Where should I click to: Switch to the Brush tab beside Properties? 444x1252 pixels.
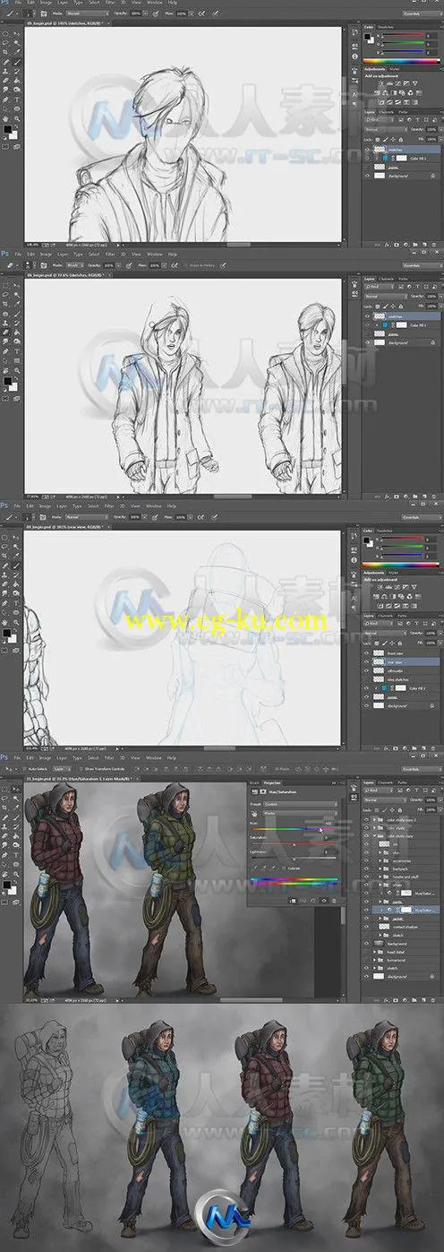coord(255,782)
